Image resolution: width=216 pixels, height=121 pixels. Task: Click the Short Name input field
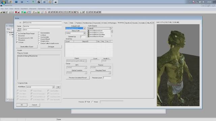click(31, 30)
